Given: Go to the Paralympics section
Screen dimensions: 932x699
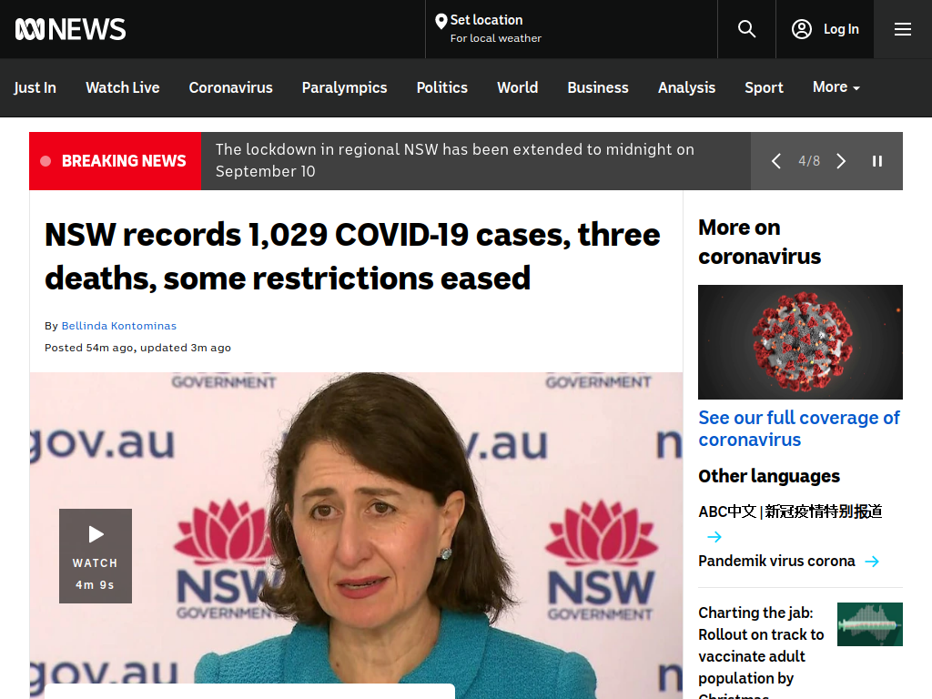Looking at the screenshot, I should tap(344, 87).
